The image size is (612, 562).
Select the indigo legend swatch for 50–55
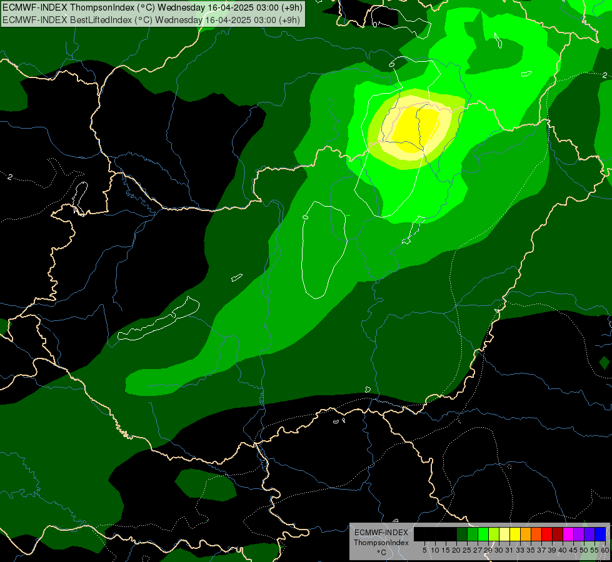pyautogui.click(x=589, y=534)
